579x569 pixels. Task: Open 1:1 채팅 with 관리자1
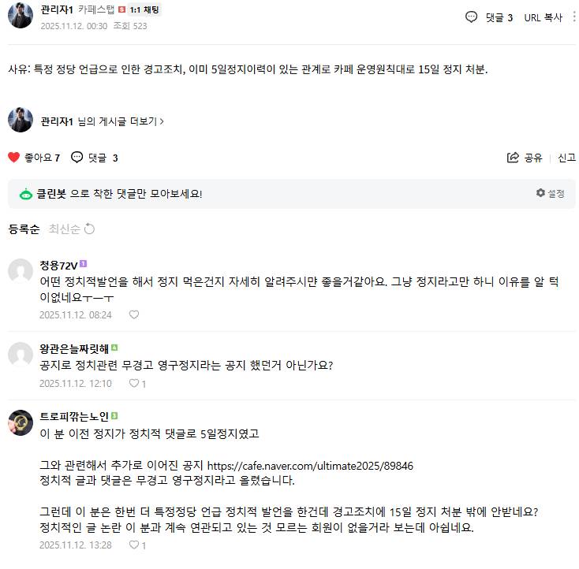pyautogui.click(x=144, y=10)
